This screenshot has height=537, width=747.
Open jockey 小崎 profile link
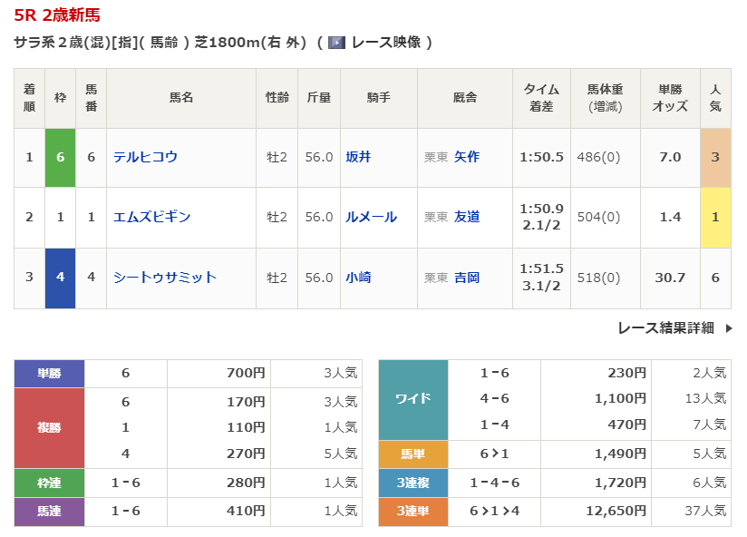[x=358, y=278]
